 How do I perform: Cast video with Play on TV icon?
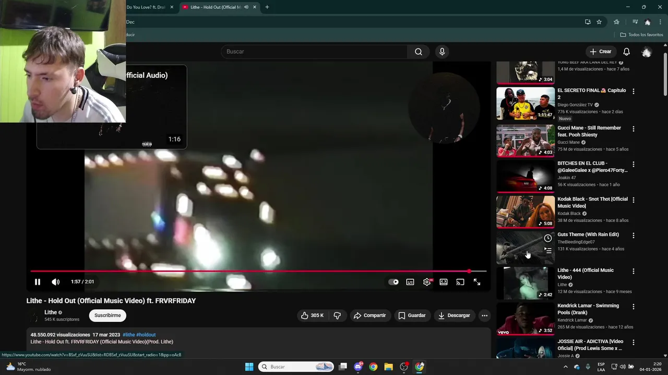pos(460,282)
